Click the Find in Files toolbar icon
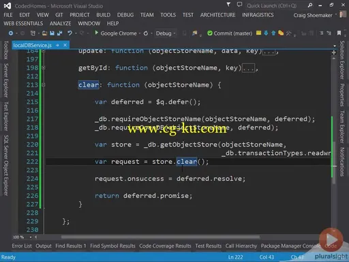The width and height of the screenshot is (349, 262). pyautogui.click(x=194, y=33)
